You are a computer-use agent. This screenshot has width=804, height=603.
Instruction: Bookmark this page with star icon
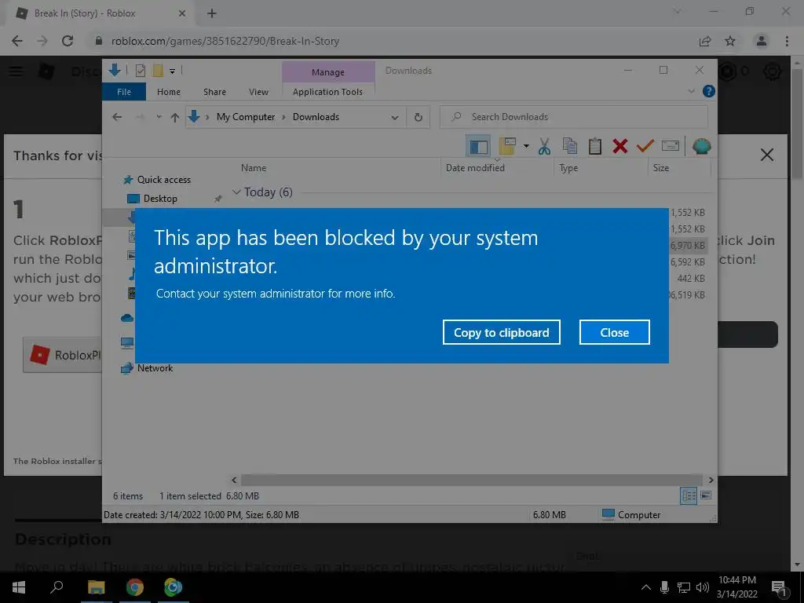point(730,41)
